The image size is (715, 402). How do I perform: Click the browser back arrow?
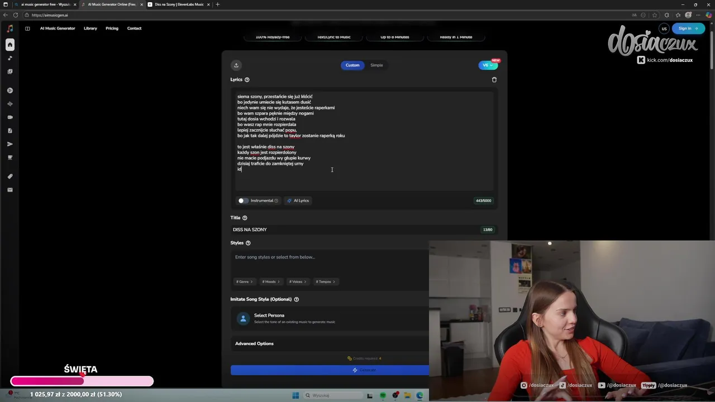pyautogui.click(x=6, y=15)
